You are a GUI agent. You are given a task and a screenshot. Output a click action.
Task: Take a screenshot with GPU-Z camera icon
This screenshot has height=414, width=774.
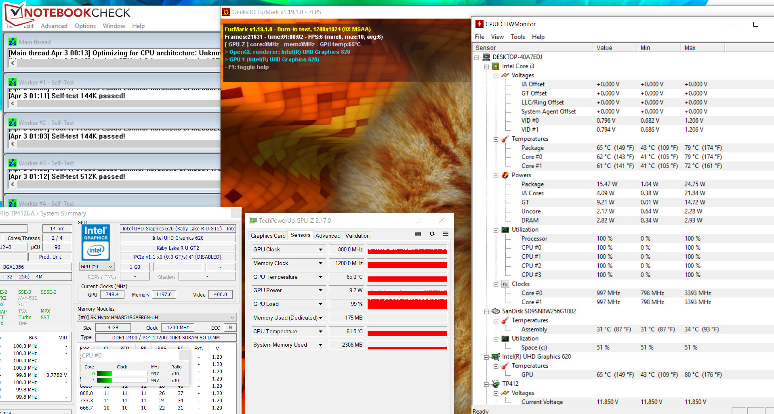418,234
